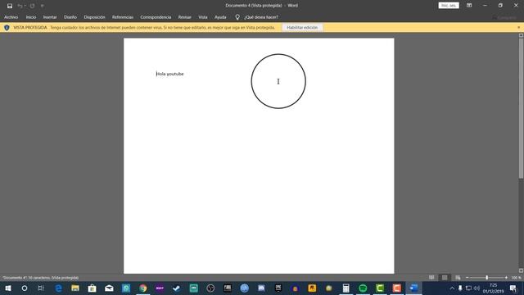The height and width of the screenshot is (295, 524).
Task: Click the green Camtasia icon on the taskbar
Action: coord(380,288)
